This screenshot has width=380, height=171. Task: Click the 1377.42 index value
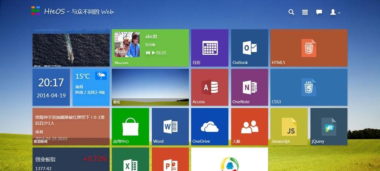[43, 168]
